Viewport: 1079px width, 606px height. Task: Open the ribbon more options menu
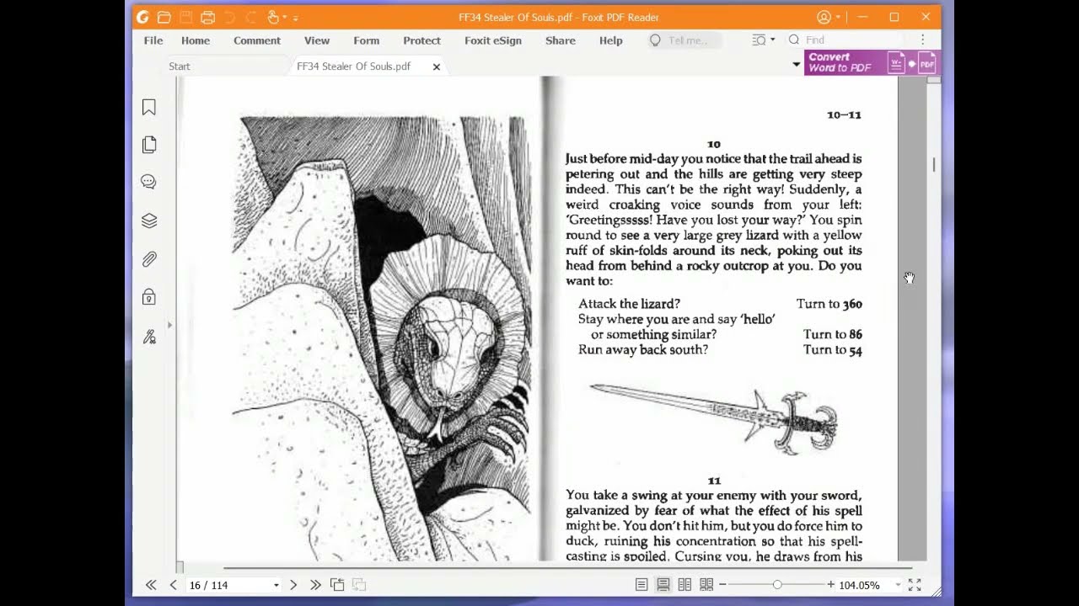(923, 40)
